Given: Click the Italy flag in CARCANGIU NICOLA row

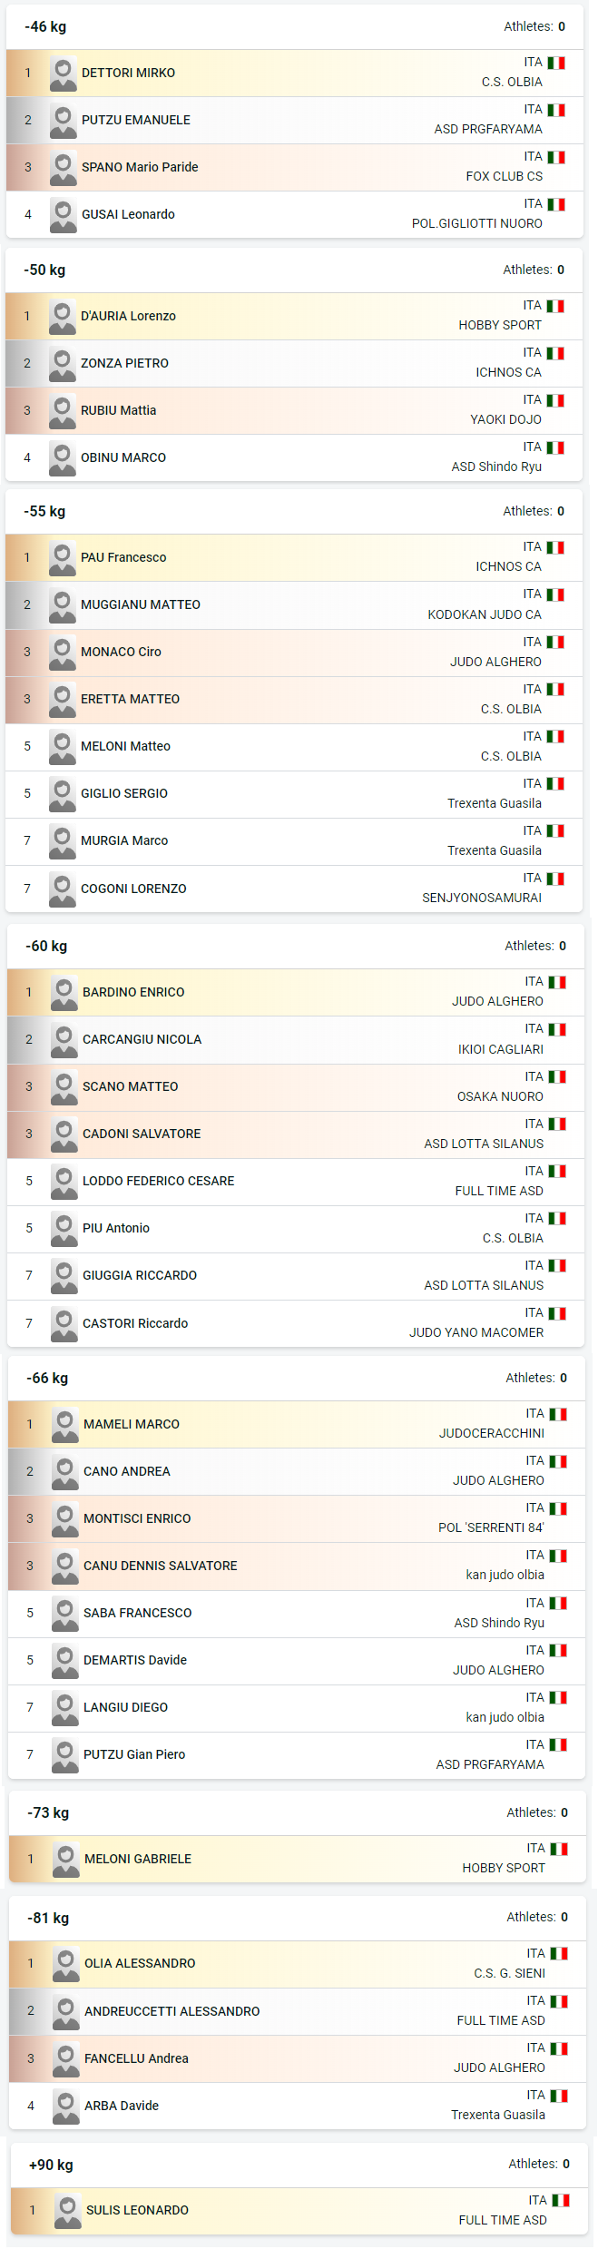Looking at the screenshot, I should pos(557,1030).
